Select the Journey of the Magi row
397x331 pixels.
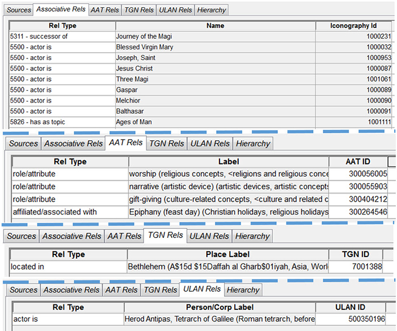(x=200, y=36)
